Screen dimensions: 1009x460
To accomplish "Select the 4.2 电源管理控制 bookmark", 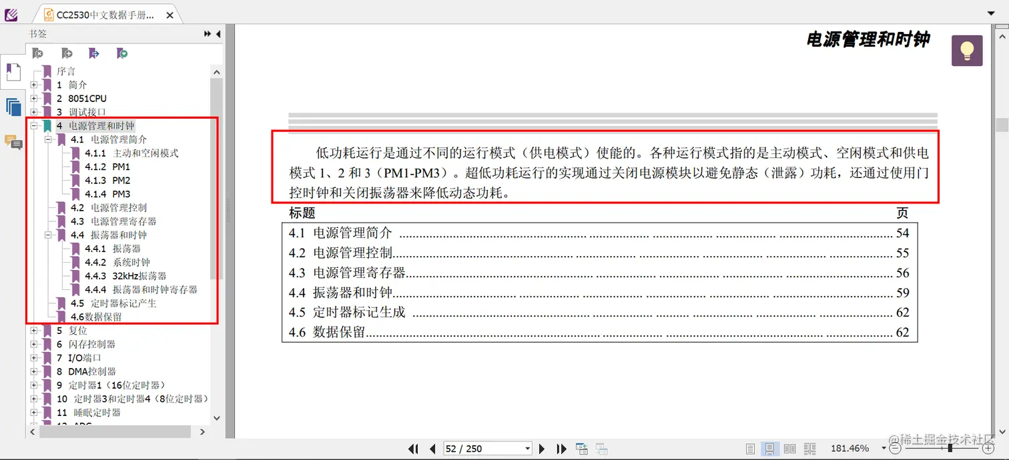I will click(x=109, y=208).
